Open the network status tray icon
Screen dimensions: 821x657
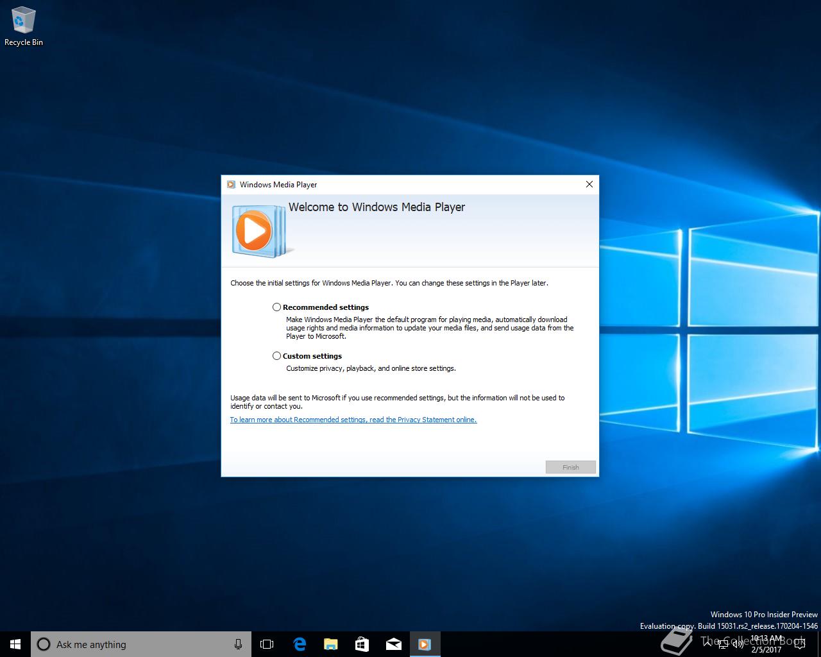723,644
